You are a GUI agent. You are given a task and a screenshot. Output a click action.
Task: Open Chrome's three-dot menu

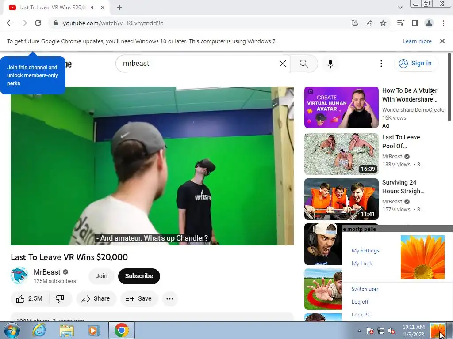click(x=443, y=23)
